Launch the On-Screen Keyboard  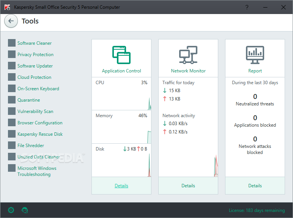[x=38, y=89]
